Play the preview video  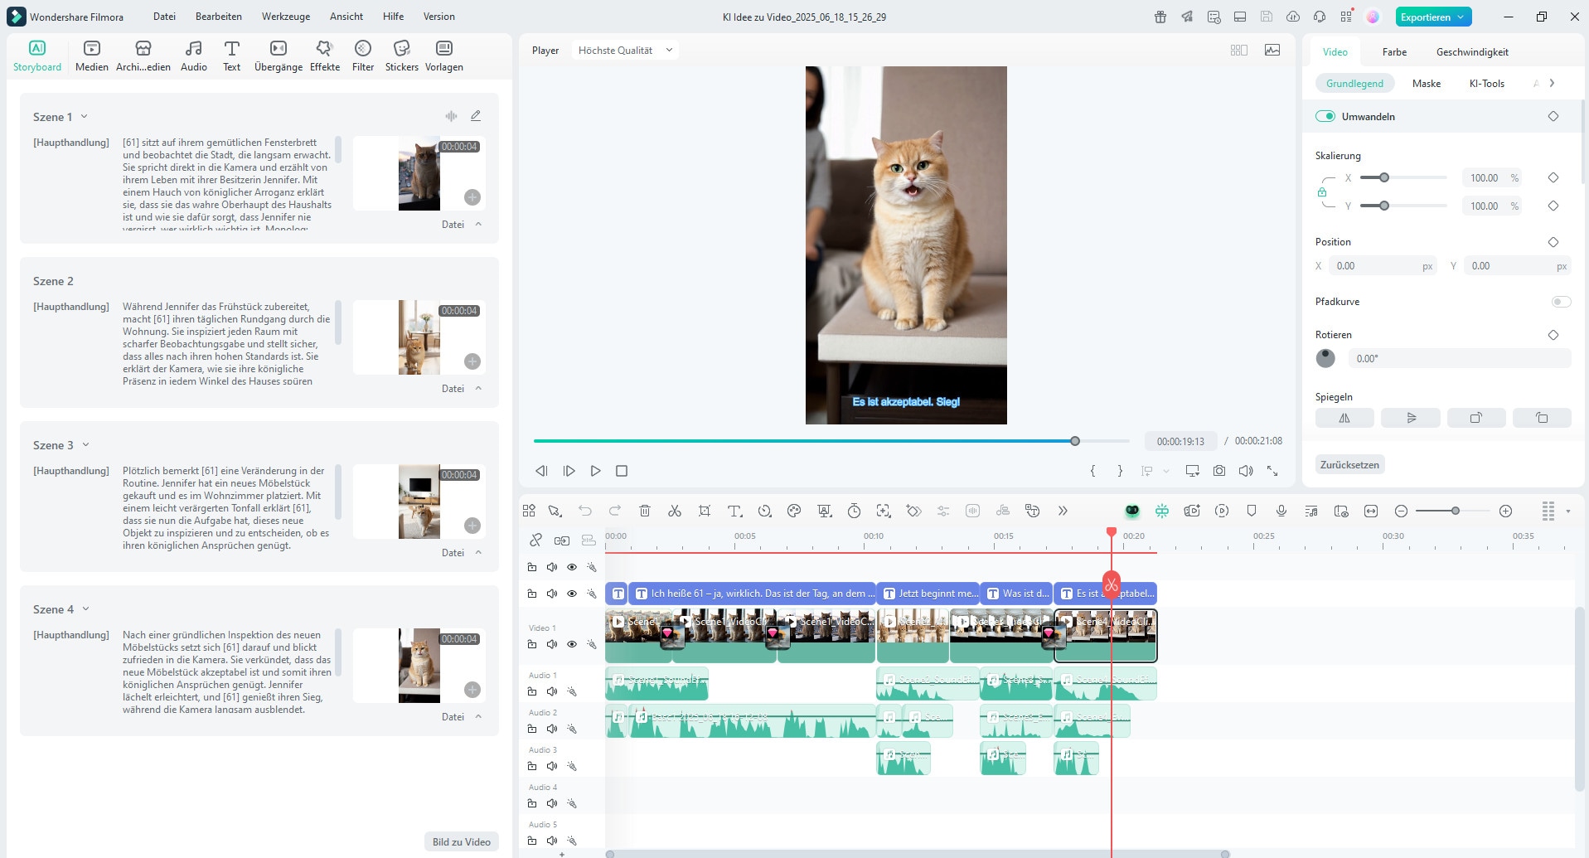pos(595,471)
